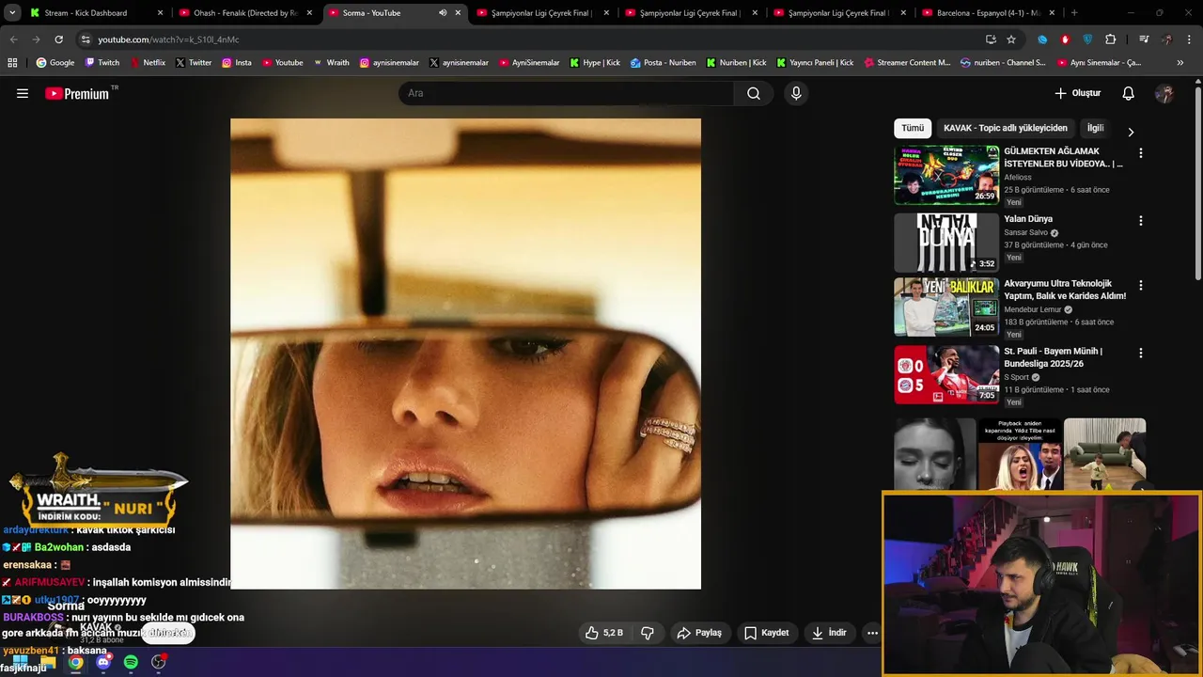This screenshot has height=677, width=1203.
Task: Click the Chrome icon in the taskbar
Action: pyautogui.click(x=75, y=662)
